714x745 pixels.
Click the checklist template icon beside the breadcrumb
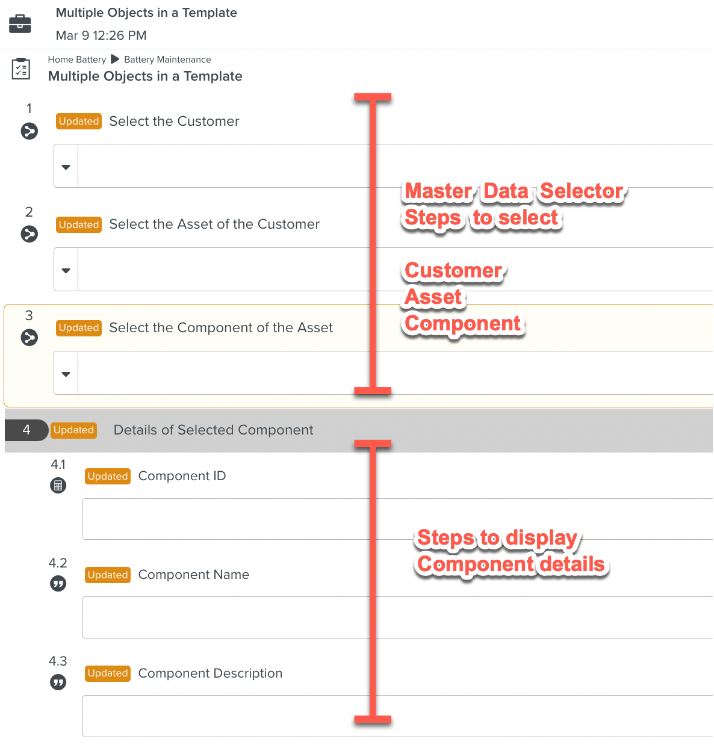(x=20, y=68)
